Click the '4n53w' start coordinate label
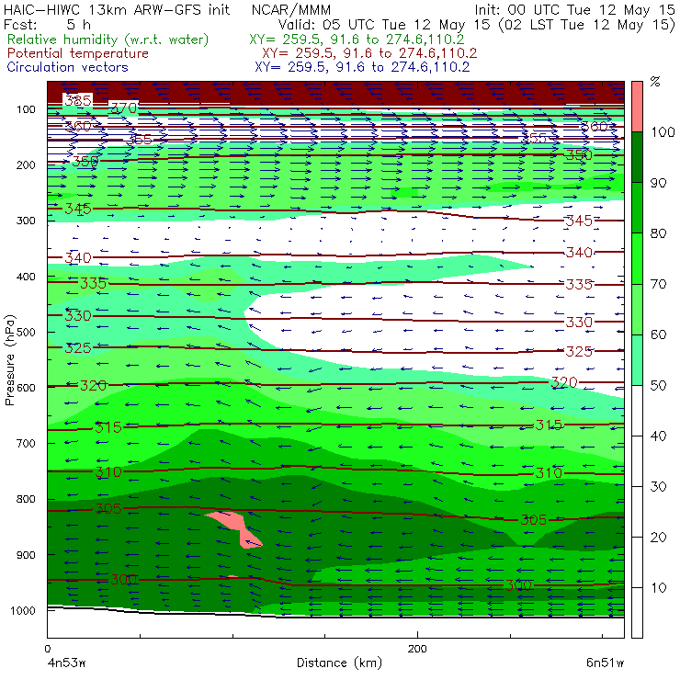Viewport: 680px width, 680px height. (66, 663)
